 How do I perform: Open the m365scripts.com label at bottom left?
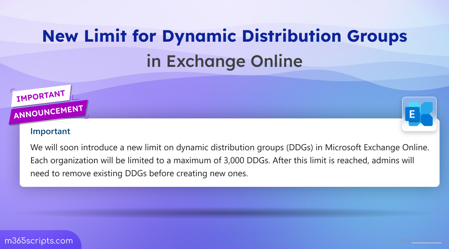pos(39,241)
